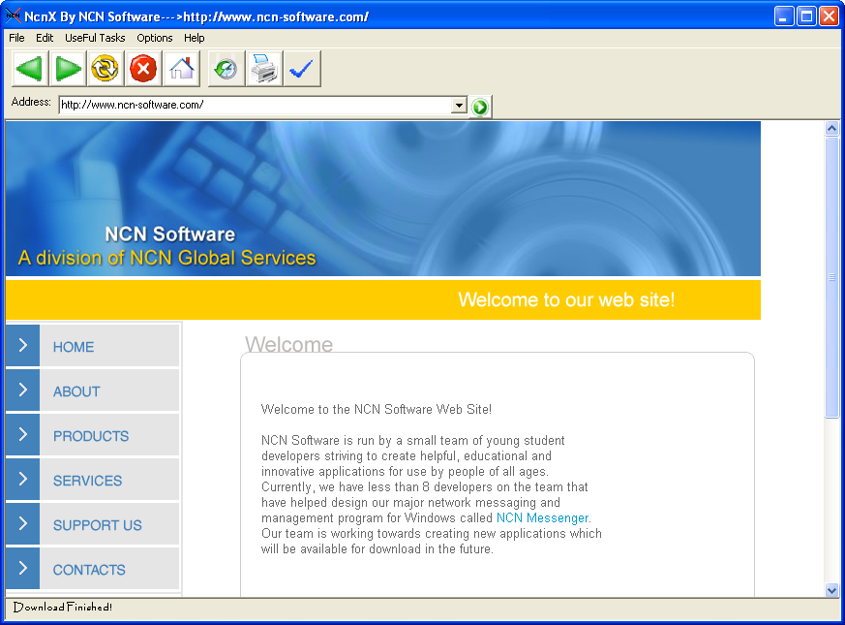Viewport: 845px width, 625px height.
Task: Click the arrow icon beside CONTACTS
Action: pos(22,568)
